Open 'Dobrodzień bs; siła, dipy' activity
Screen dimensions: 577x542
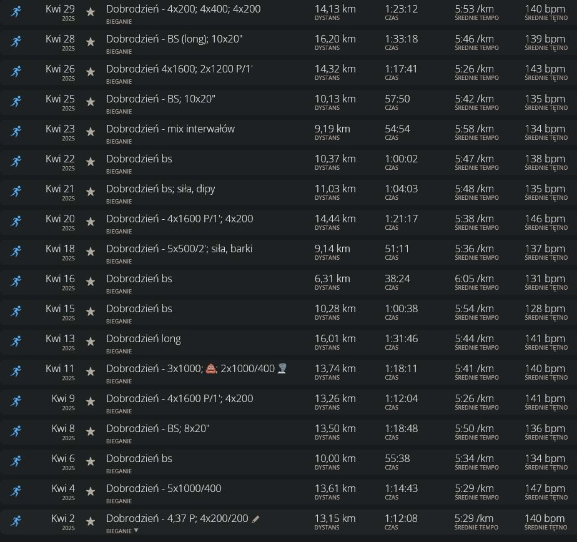(160, 189)
